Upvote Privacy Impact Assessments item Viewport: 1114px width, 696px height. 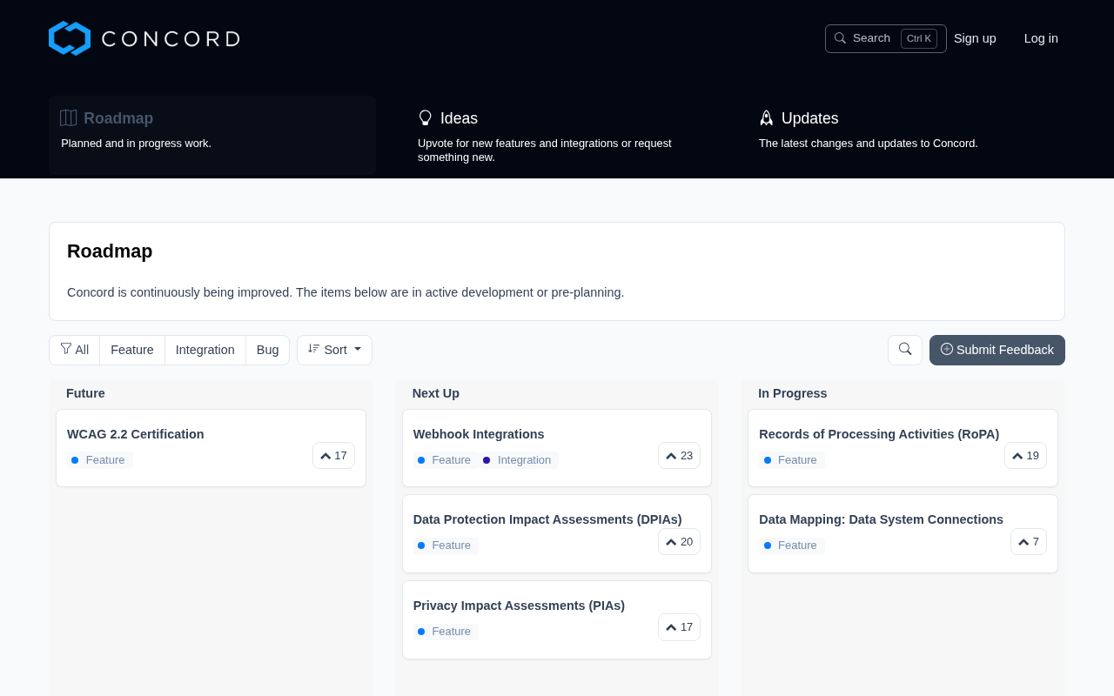(x=679, y=627)
